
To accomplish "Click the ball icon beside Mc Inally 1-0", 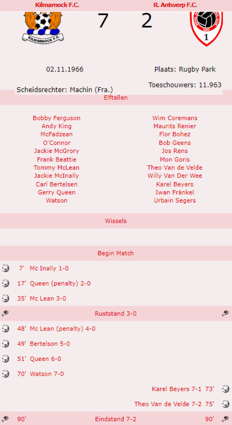I will click(5, 268).
